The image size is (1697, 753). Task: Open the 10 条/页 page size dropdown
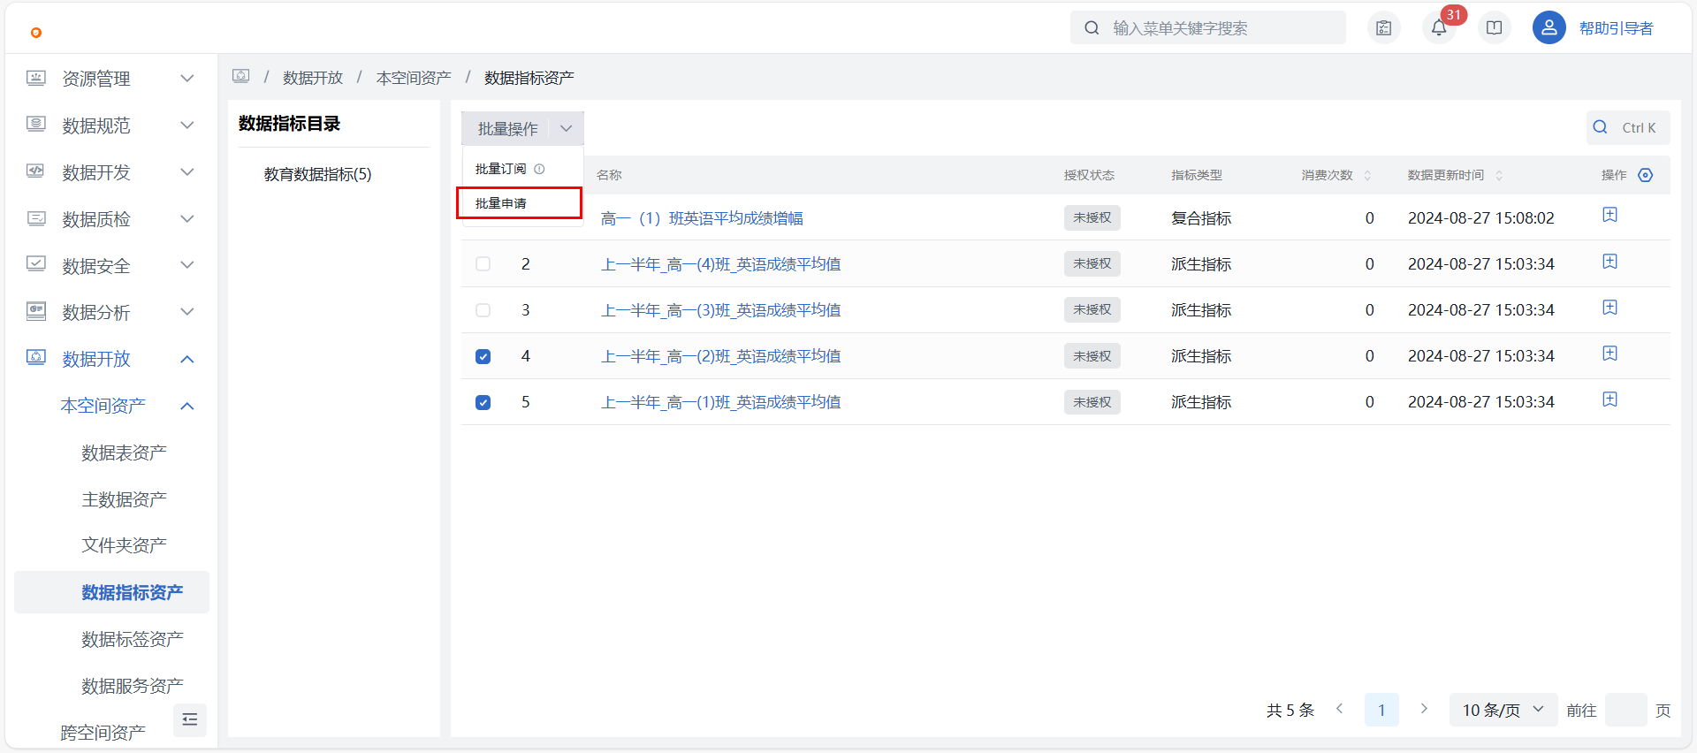click(x=1503, y=710)
